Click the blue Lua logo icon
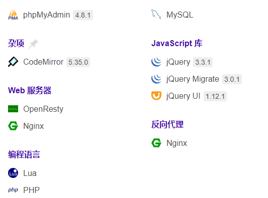 [x=13, y=173]
